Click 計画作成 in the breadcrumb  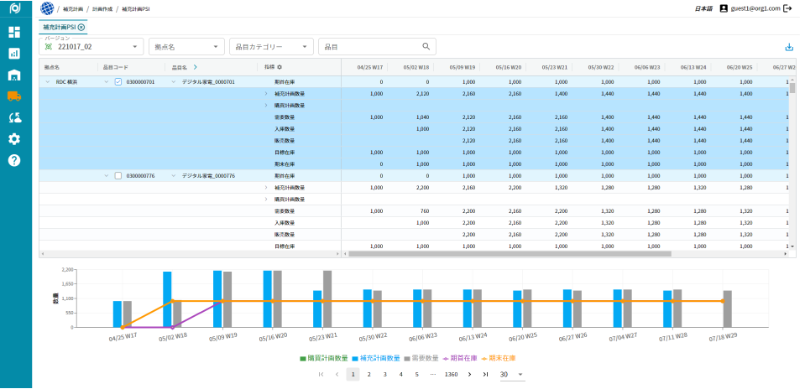[x=102, y=8]
